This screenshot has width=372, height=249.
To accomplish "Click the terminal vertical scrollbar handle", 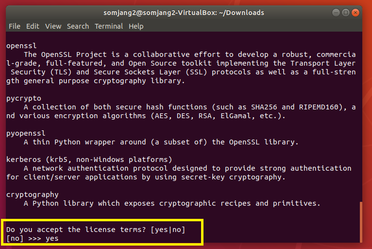I will pyautogui.click(x=361, y=222).
